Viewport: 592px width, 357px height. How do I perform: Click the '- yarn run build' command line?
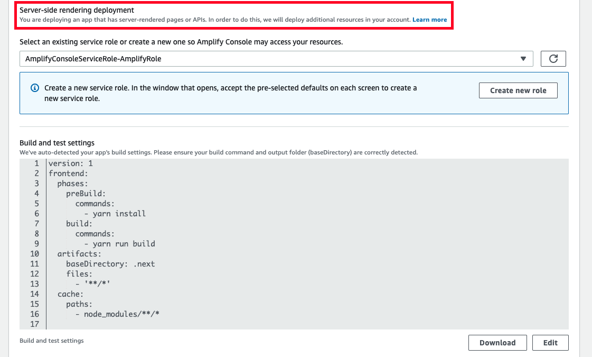coord(119,243)
